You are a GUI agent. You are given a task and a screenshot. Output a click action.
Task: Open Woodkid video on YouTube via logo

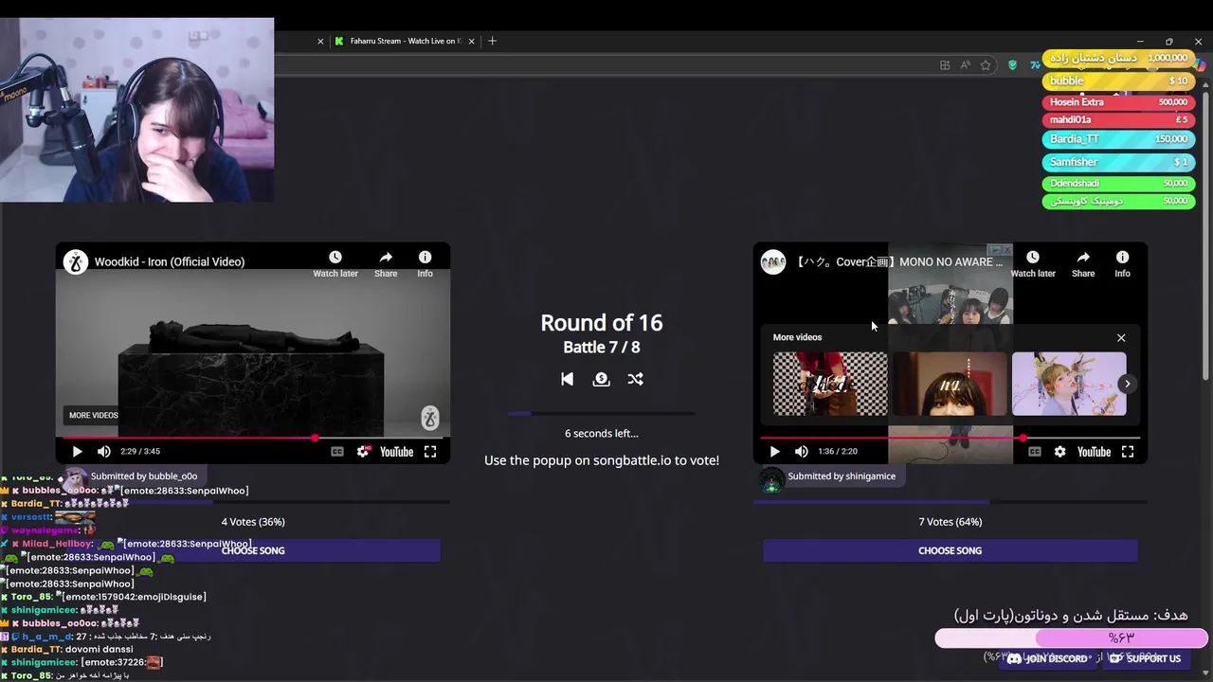click(396, 452)
